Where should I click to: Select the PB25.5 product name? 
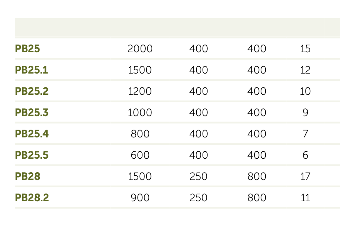32,155
